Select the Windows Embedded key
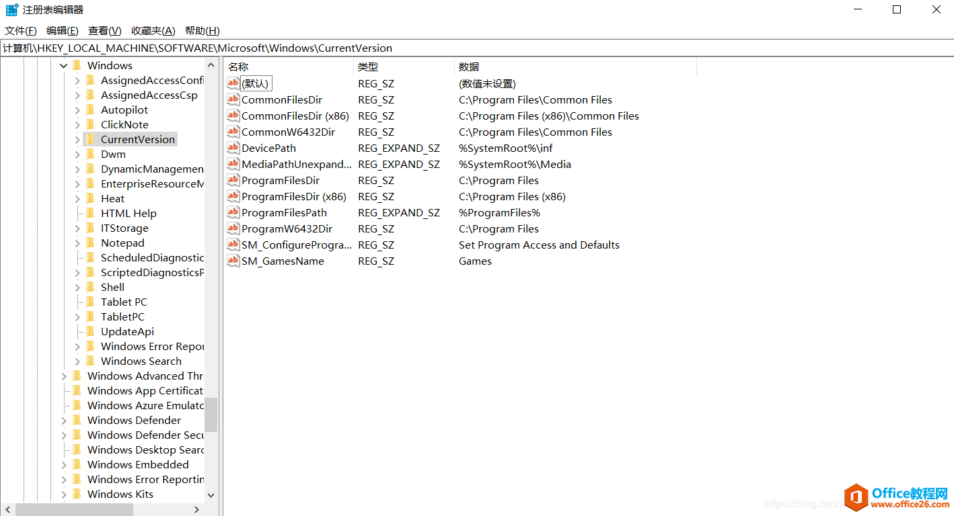Image resolution: width=954 pixels, height=516 pixels. pos(138,464)
